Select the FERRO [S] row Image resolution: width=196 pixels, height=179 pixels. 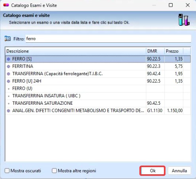pyautogui.click(x=98, y=59)
